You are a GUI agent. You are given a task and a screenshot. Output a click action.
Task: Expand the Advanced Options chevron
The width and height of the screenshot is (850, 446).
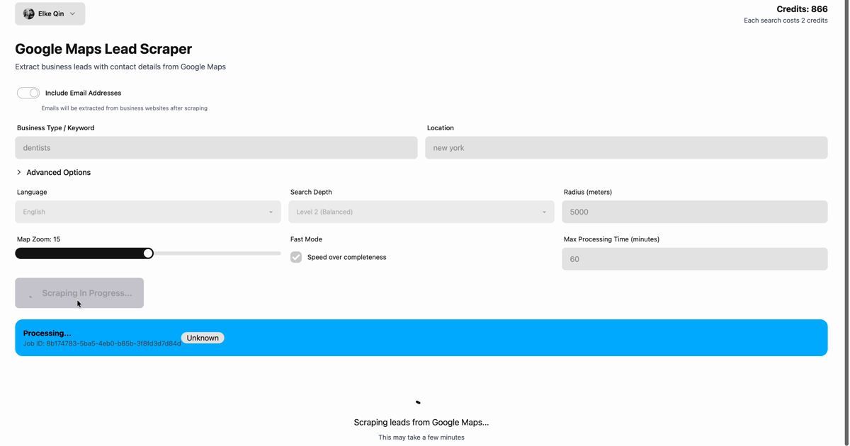(x=19, y=172)
